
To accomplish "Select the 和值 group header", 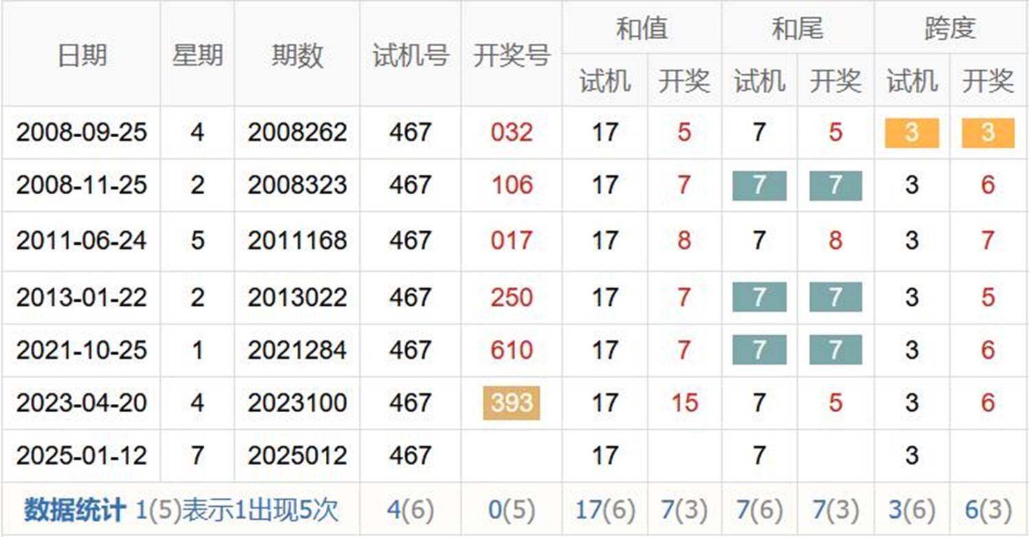I will click(641, 29).
